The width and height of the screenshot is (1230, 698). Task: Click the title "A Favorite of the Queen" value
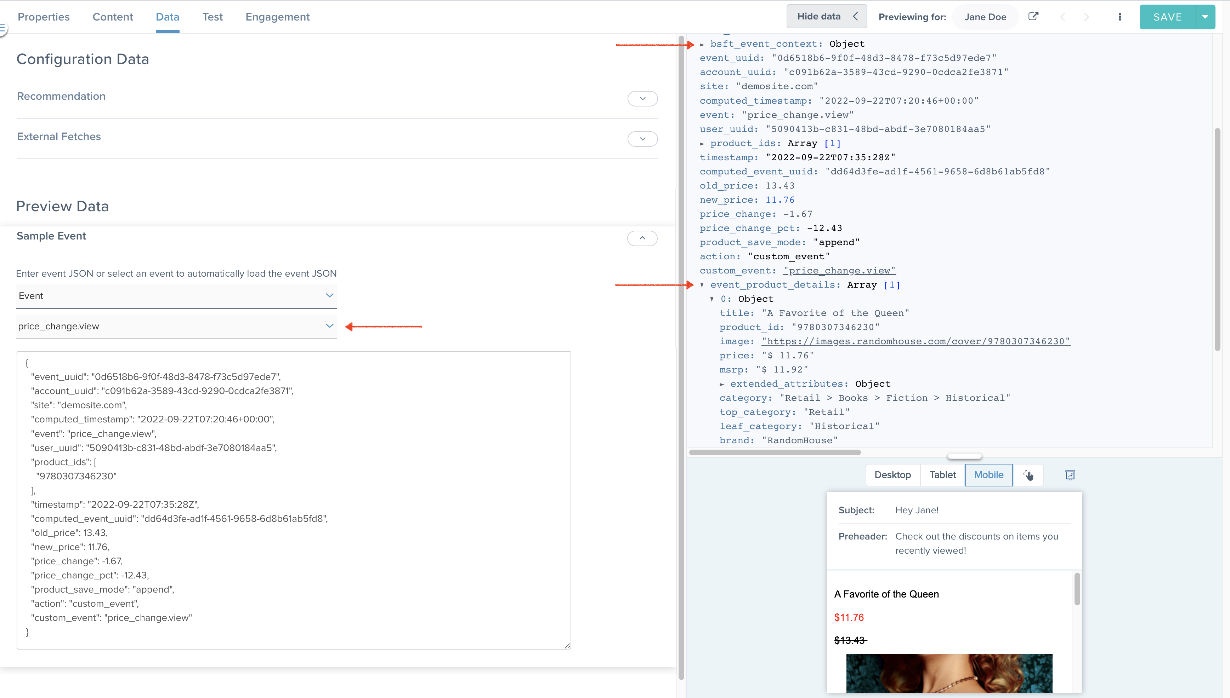click(835, 313)
